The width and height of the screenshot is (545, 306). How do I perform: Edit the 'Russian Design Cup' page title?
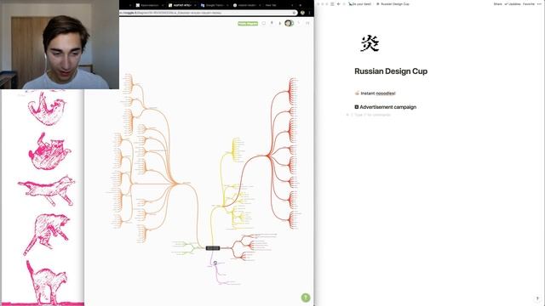click(x=391, y=71)
